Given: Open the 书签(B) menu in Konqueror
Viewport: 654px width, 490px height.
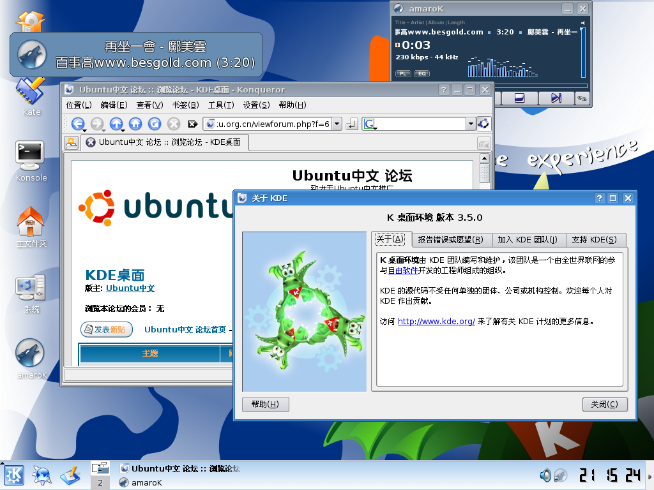Looking at the screenshot, I should (186, 105).
